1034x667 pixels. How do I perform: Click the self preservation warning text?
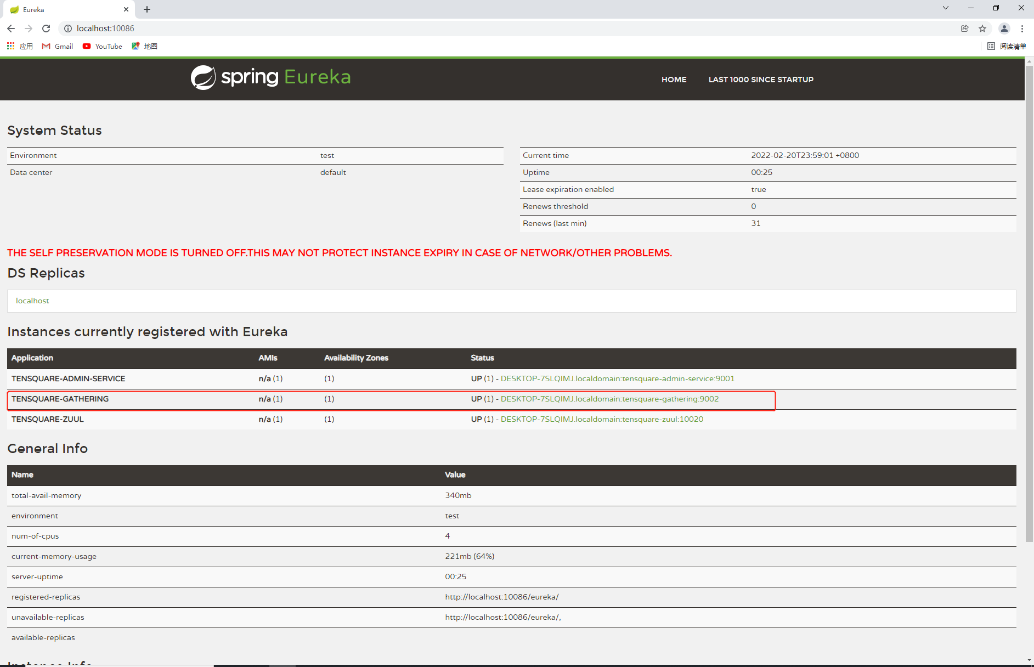(x=339, y=253)
